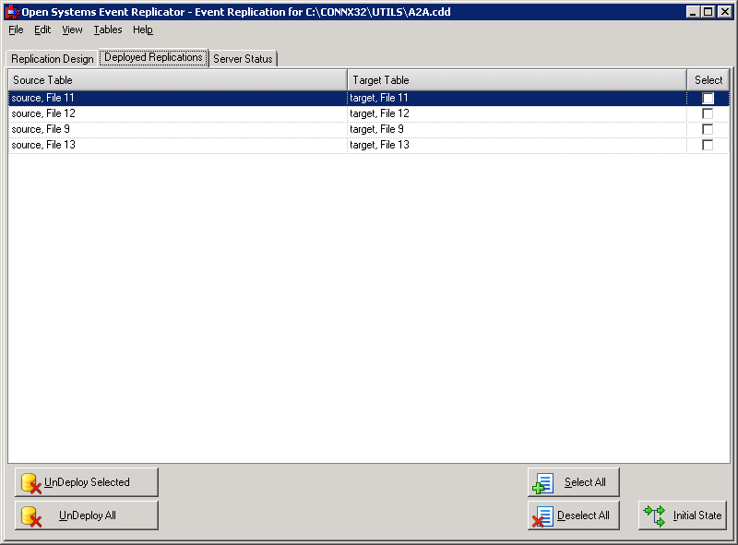
Task: Click the Initial State button
Action: click(683, 515)
